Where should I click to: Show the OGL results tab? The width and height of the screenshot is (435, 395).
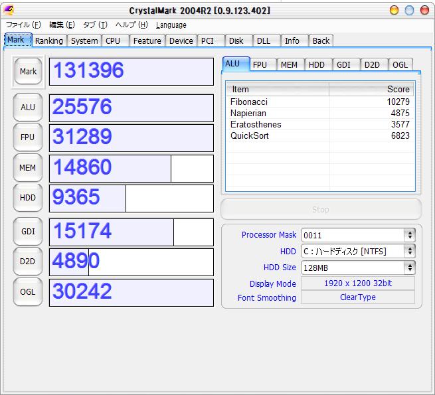[x=400, y=65]
